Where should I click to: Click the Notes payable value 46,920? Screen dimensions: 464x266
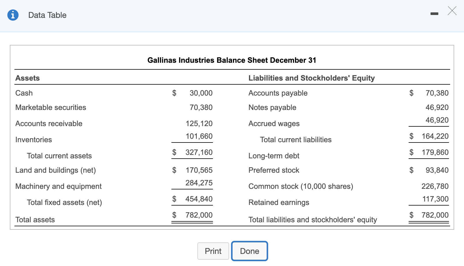[437, 107]
